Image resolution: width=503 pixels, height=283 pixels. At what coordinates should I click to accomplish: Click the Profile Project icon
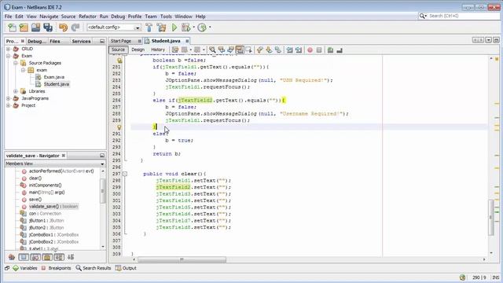[202, 28]
